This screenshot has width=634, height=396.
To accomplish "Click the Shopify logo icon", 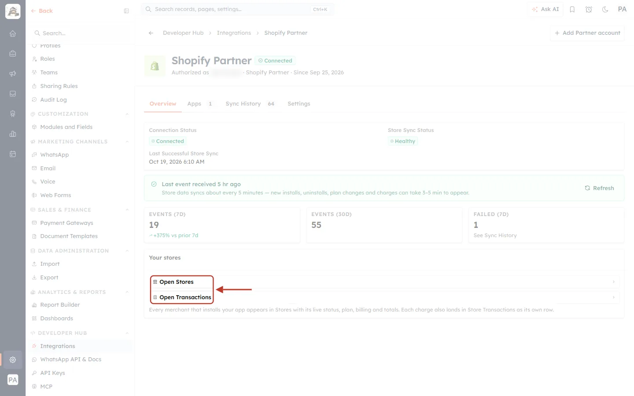I will click(155, 66).
